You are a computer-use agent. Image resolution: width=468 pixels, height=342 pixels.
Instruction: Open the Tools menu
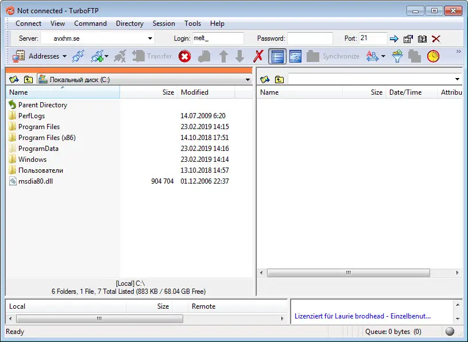192,24
